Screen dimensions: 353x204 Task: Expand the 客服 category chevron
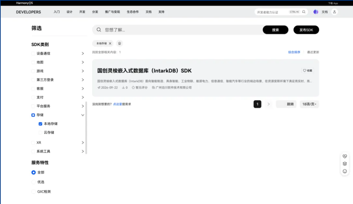pyautogui.click(x=82, y=89)
